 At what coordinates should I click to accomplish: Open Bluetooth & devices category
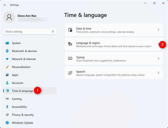click(30, 51)
